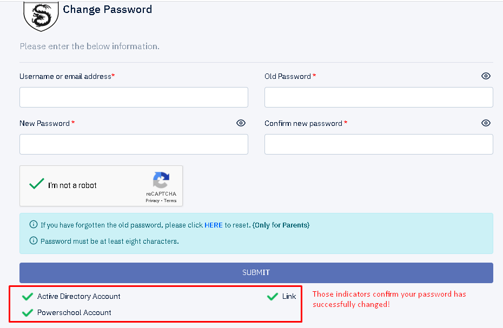The width and height of the screenshot is (503, 328).
Task: Focus the Old Password input box
Action: click(x=379, y=97)
